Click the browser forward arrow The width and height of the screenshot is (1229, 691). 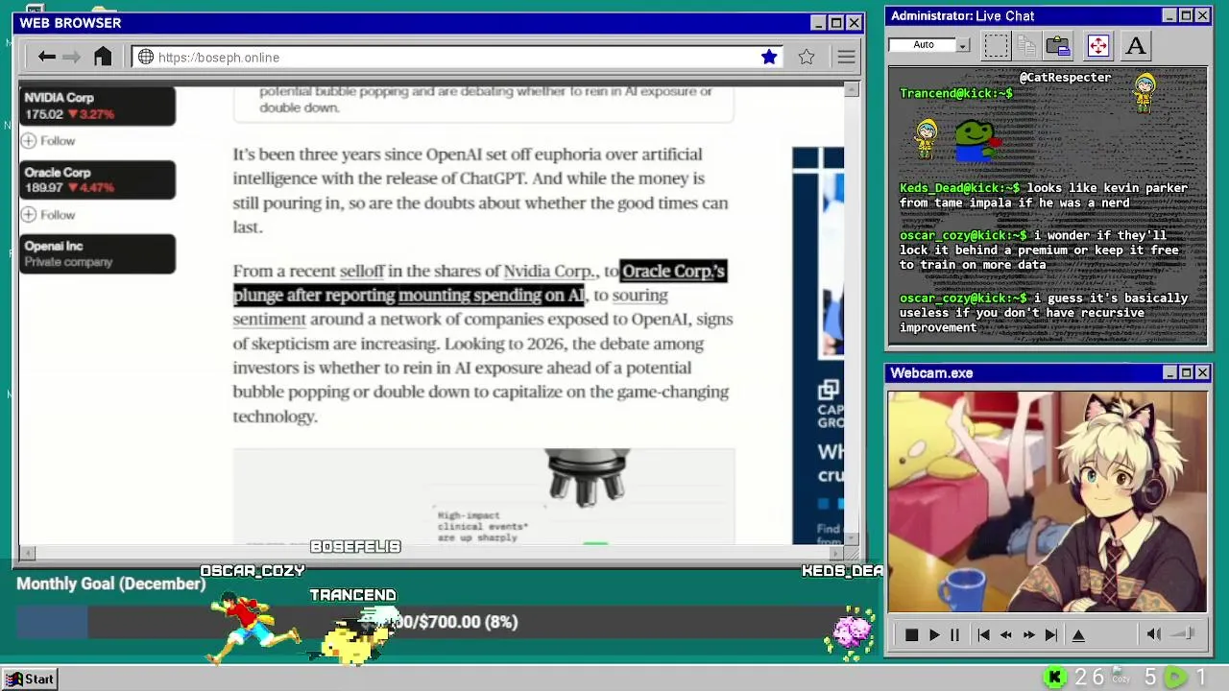pyautogui.click(x=71, y=57)
